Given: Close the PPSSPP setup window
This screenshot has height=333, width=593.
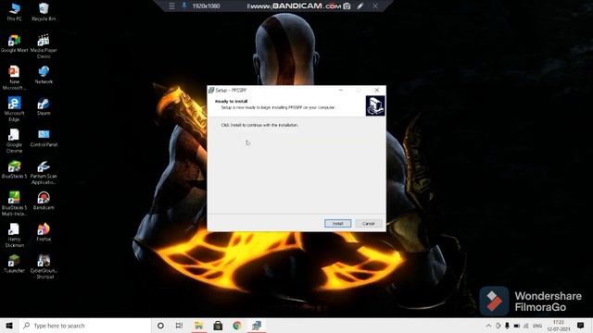Looking at the screenshot, I should click(x=377, y=91).
